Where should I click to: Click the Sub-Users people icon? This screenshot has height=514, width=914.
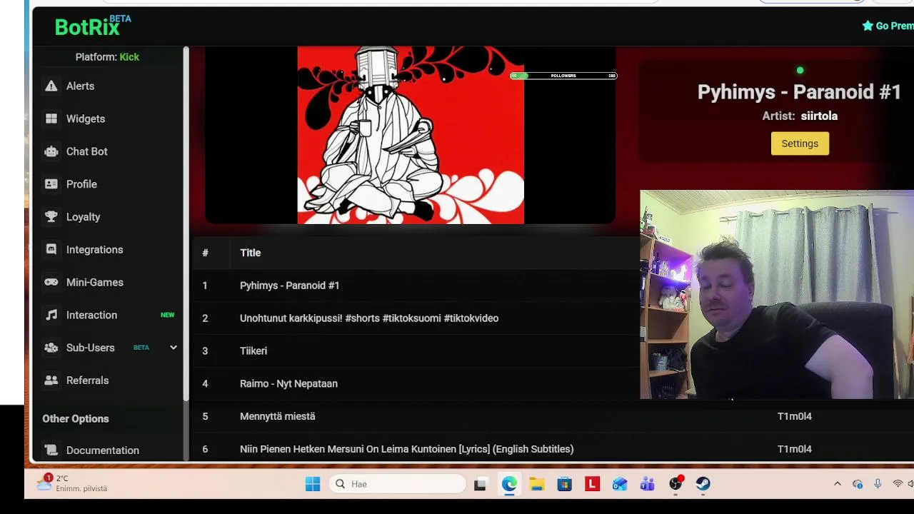(x=51, y=348)
